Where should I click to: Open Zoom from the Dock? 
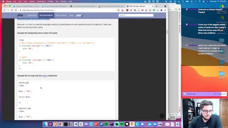pyautogui.click(x=155, y=124)
